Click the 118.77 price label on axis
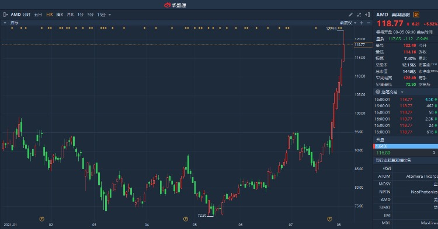This screenshot has width=438, height=229. [x=363, y=44]
